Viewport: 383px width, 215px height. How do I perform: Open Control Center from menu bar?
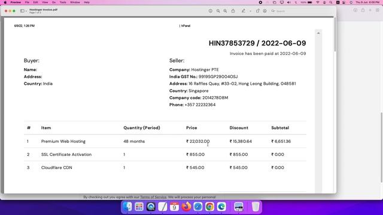pos(344,2)
